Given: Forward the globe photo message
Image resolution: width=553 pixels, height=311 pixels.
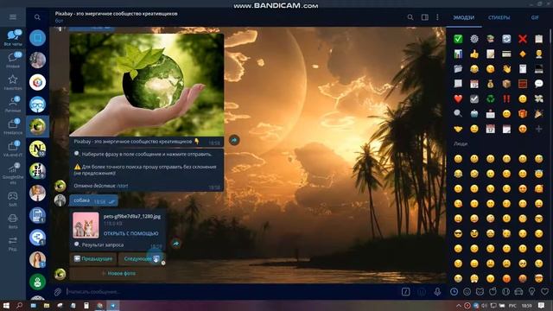Looking at the screenshot, I should (234, 140).
